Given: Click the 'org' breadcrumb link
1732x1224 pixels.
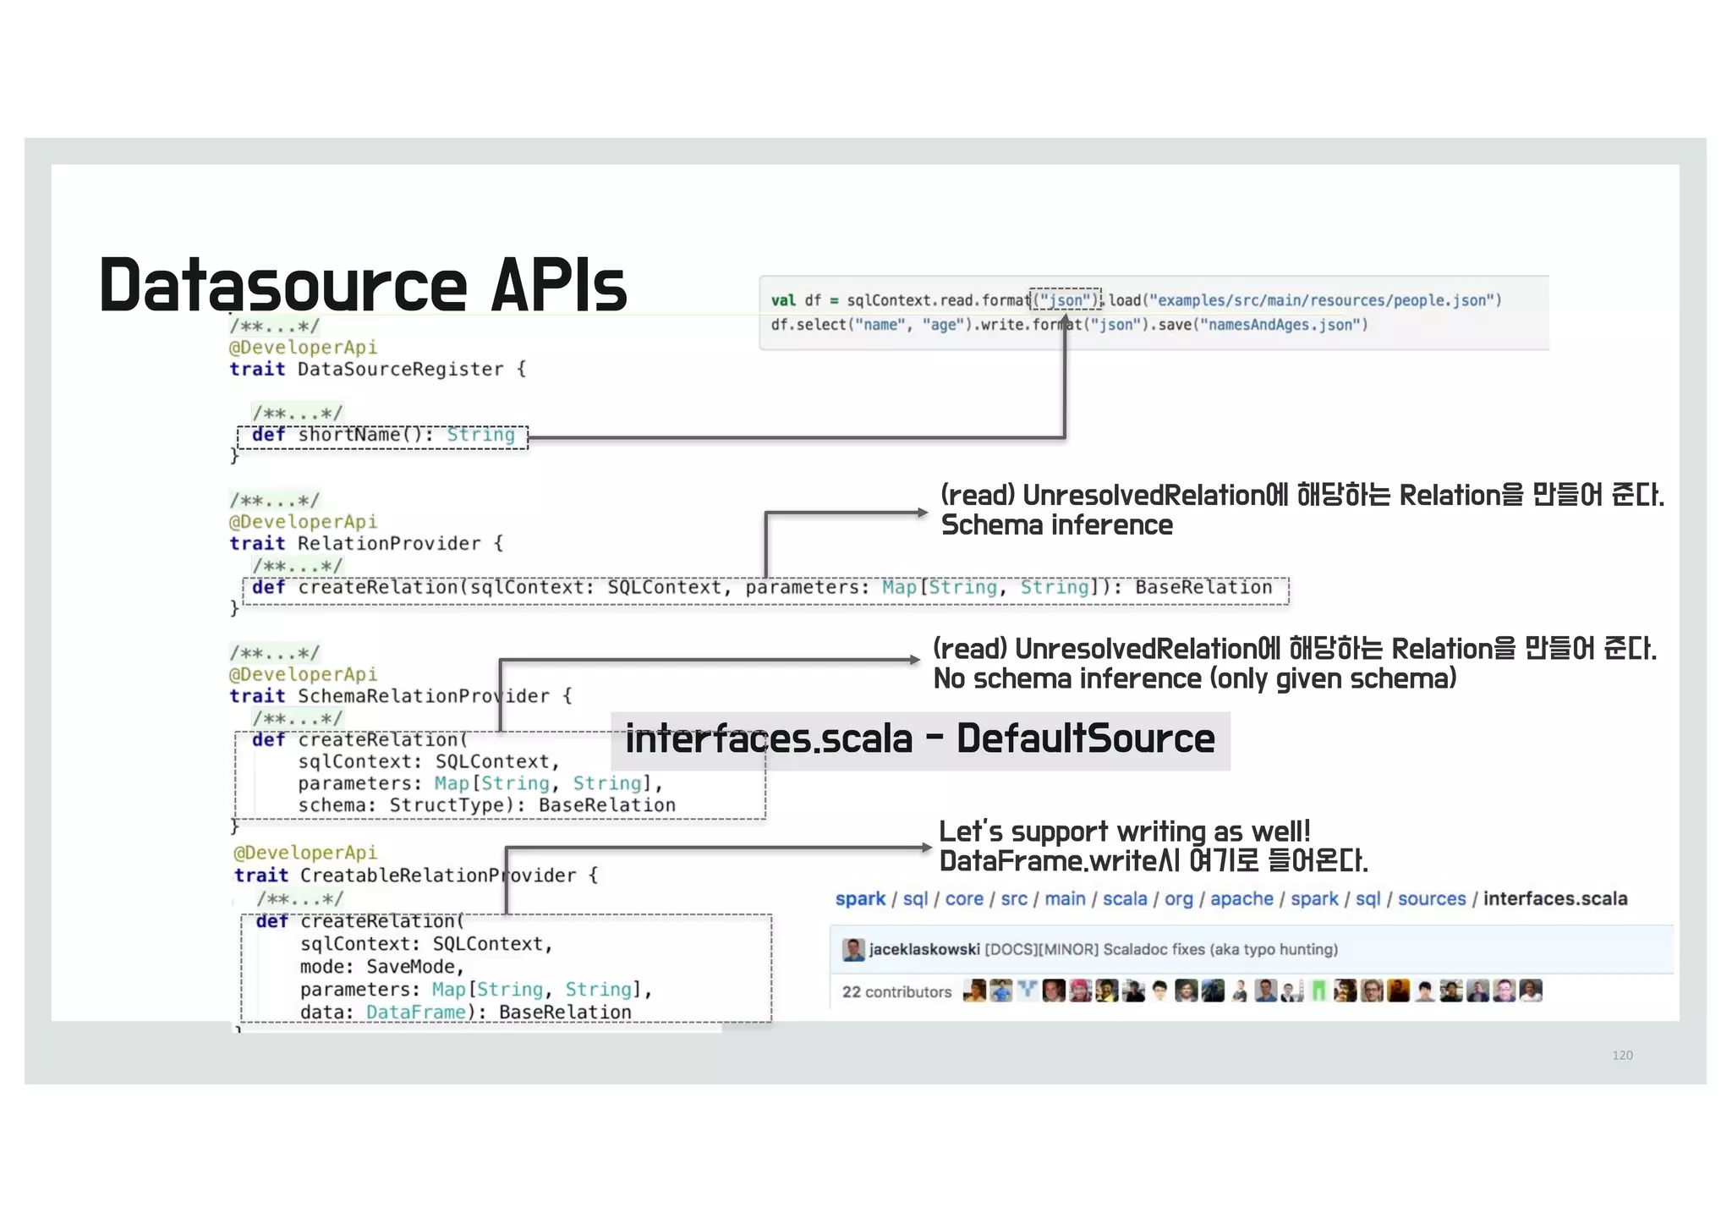Looking at the screenshot, I should (x=1178, y=898).
